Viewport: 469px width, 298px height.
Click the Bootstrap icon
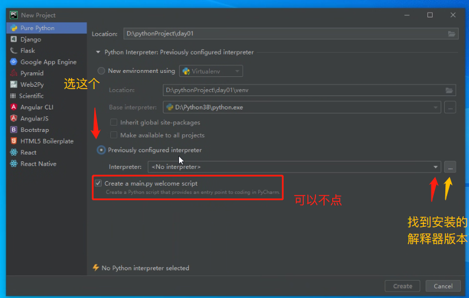(x=13, y=130)
